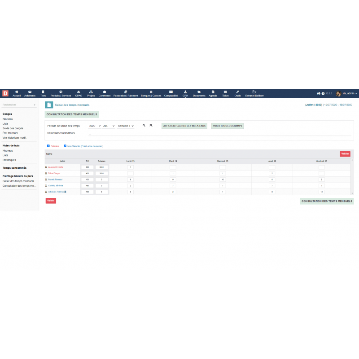Click the Sélectionner utilisateurs input field

click(x=220, y=133)
